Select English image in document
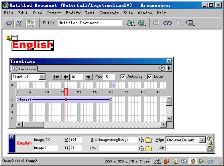224x166 pixels. (x=33, y=45)
